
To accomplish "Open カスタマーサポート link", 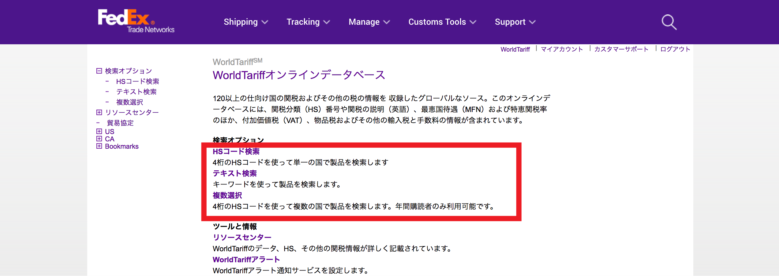I will [621, 49].
